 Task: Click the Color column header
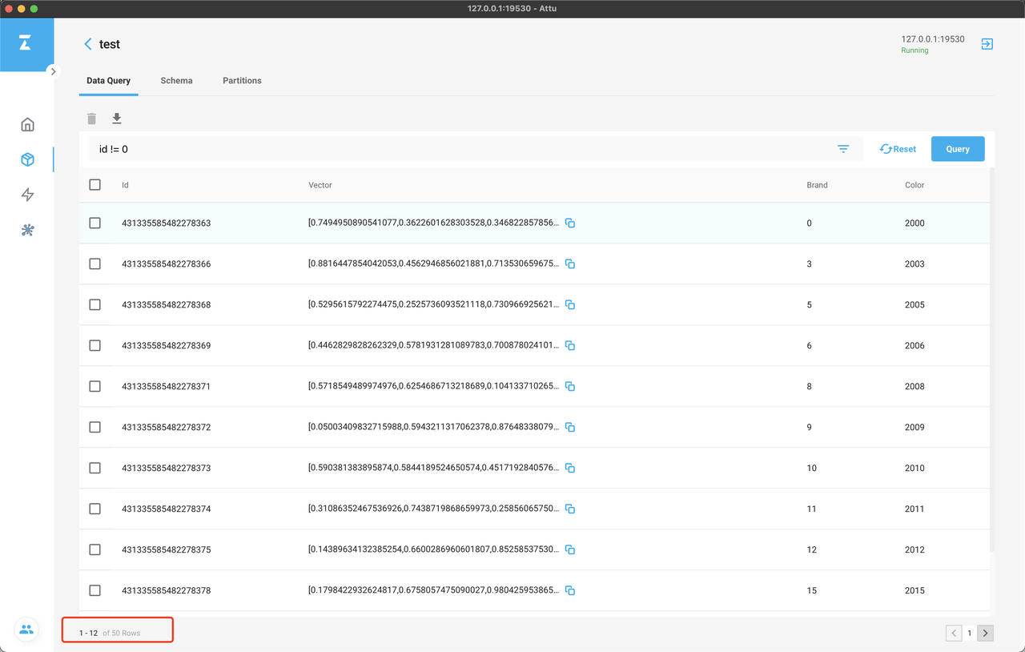click(914, 185)
